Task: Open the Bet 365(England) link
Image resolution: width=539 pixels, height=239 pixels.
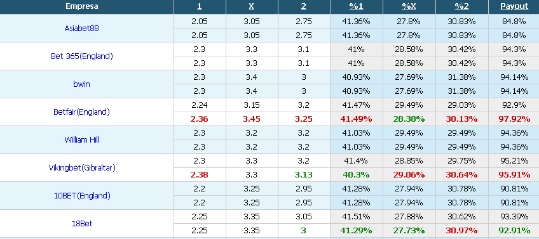Action: click(x=82, y=56)
